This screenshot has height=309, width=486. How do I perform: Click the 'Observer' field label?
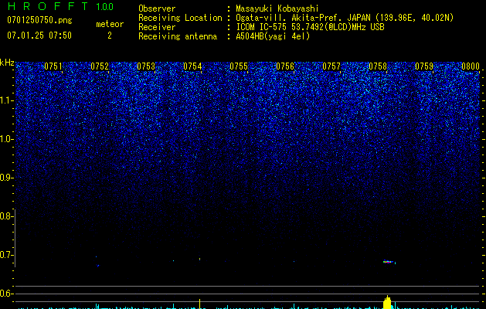click(157, 8)
